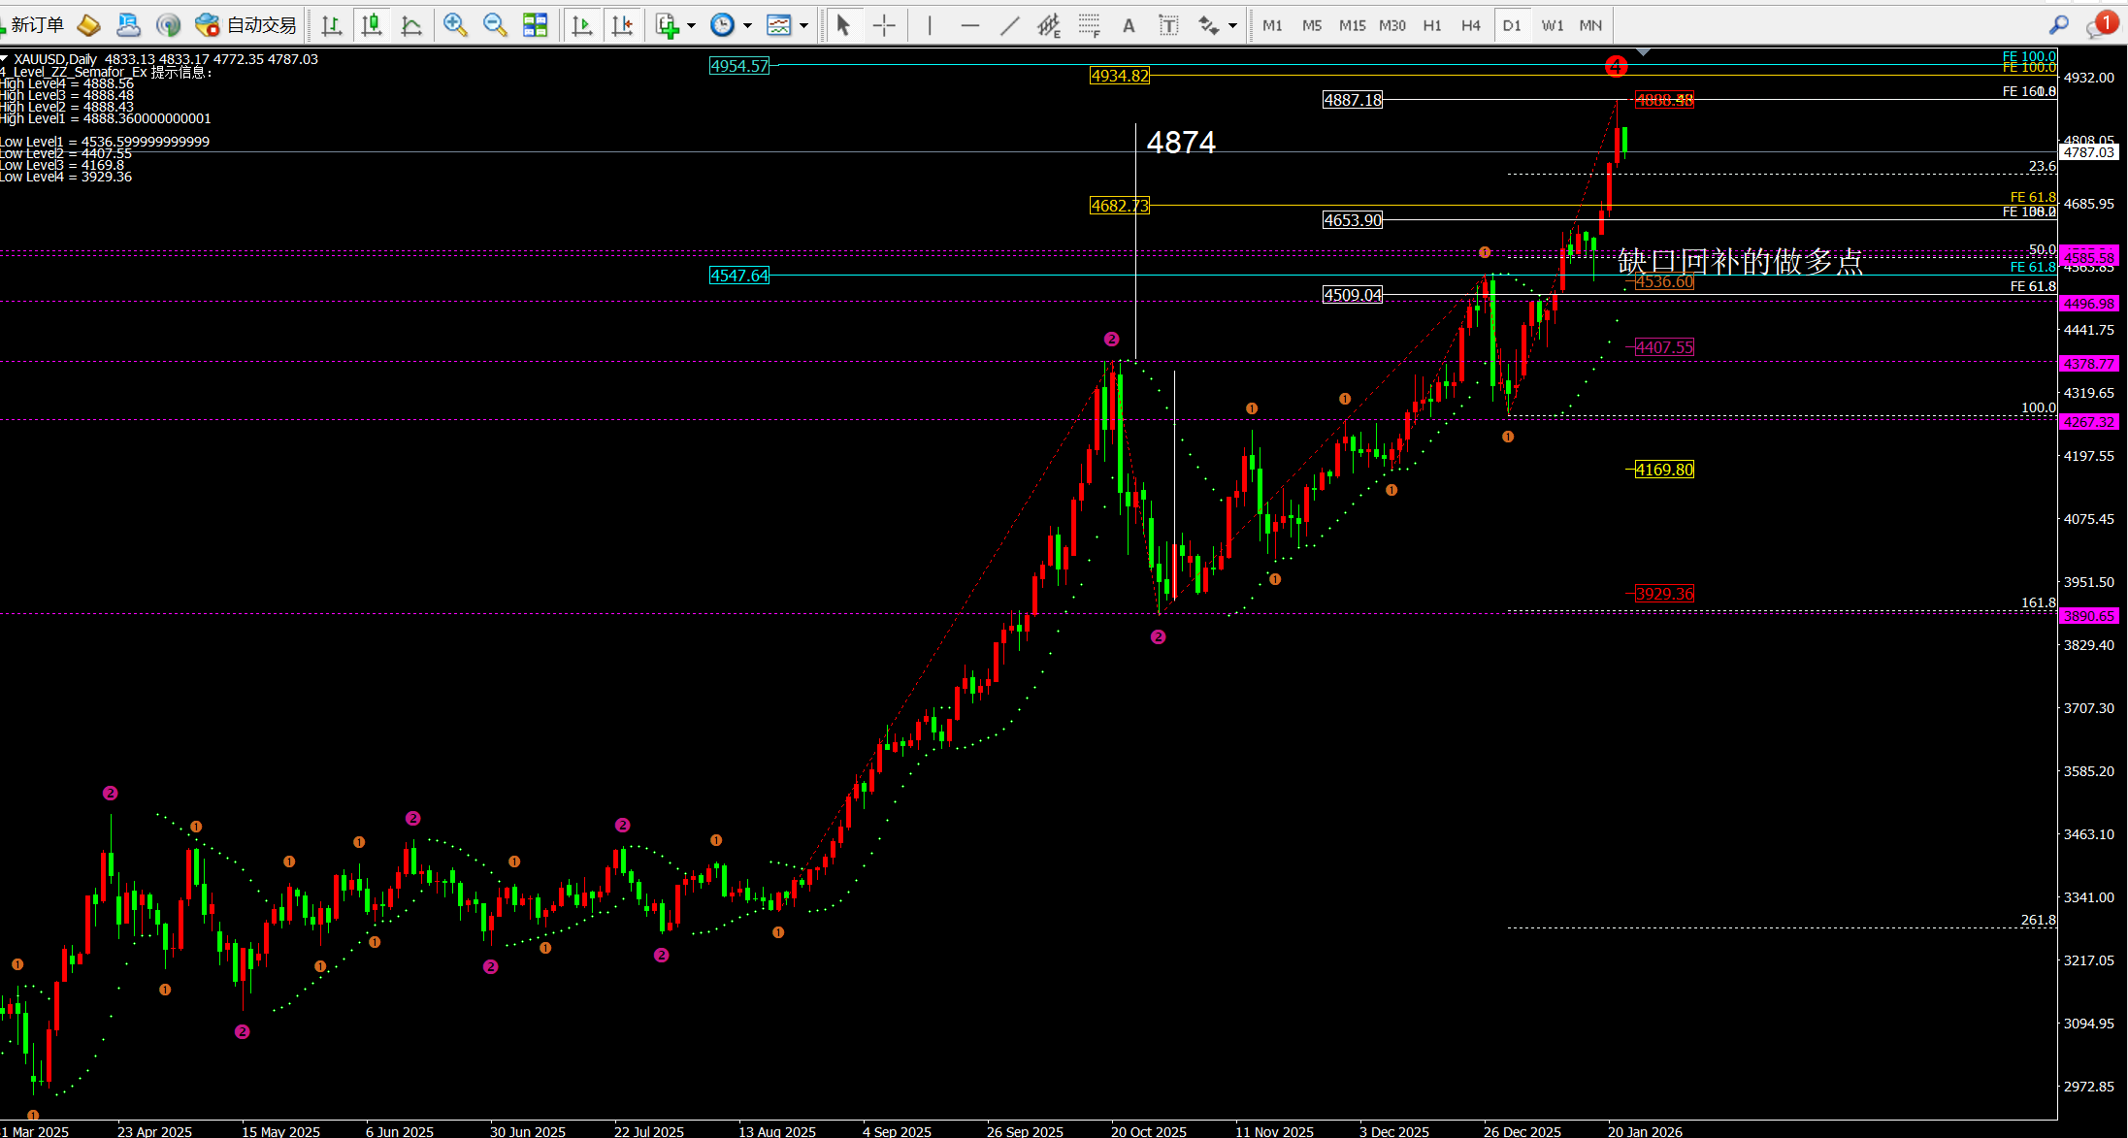Click the zoom in magnifier icon

pyautogui.click(x=454, y=25)
